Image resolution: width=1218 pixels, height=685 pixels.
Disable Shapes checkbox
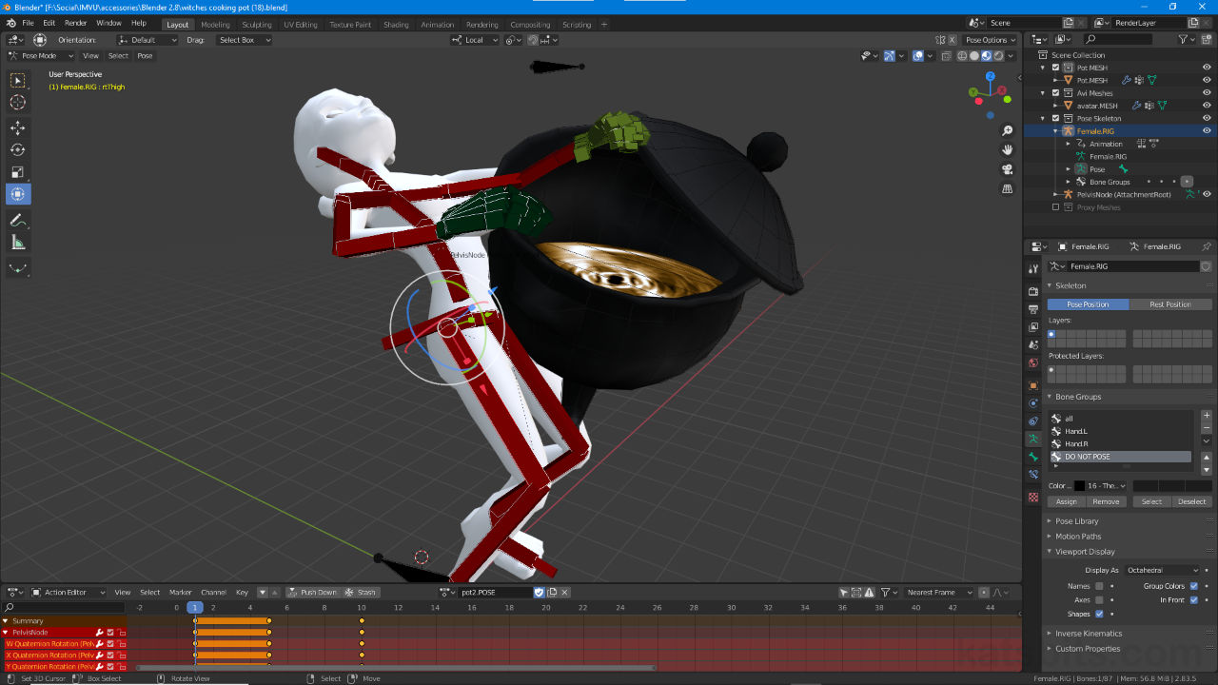click(1099, 614)
